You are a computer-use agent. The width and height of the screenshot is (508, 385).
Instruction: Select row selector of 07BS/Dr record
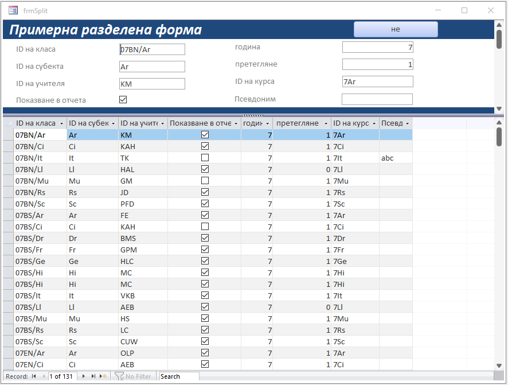click(9, 238)
